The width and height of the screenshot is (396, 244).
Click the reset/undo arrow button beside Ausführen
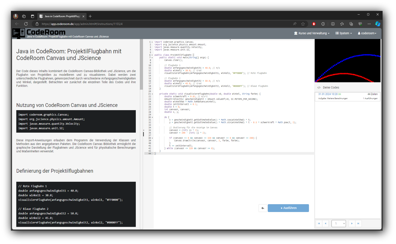point(263,208)
